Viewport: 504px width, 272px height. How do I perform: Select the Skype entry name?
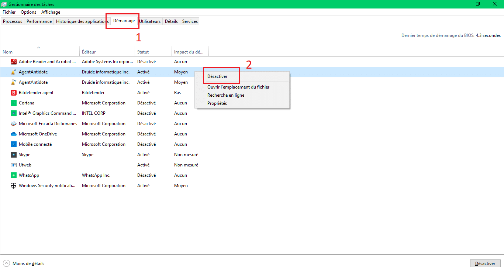pyautogui.click(x=25, y=155)
